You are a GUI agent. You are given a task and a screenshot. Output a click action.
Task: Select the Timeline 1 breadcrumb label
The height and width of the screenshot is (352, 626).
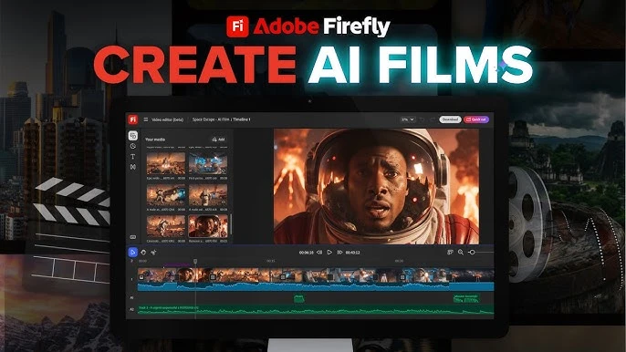pyautogui.click(x=242, y=119)
